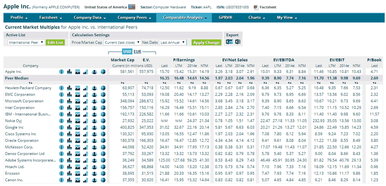
Task: Open the Canon Inc. company link
Action: click(x=14, y=180)
